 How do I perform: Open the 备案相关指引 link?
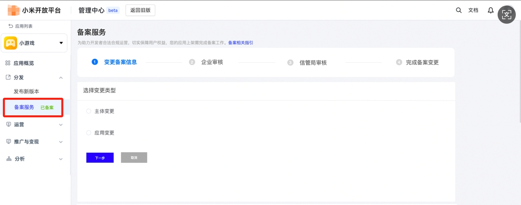[241, 43]
